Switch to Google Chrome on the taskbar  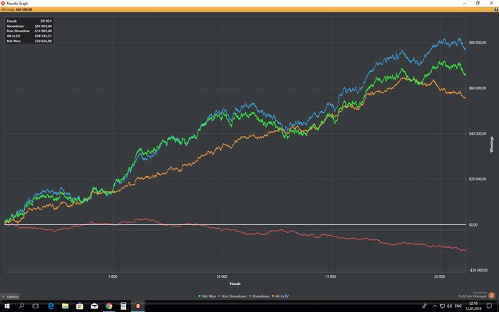[109, 306]
